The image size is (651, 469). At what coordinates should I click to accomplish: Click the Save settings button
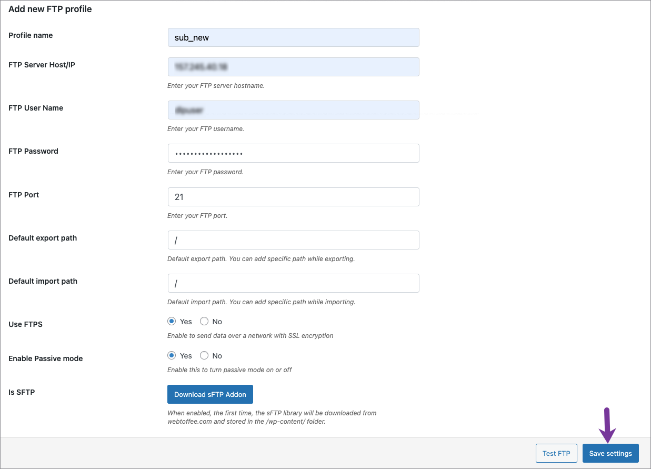(x=610, y=453)
